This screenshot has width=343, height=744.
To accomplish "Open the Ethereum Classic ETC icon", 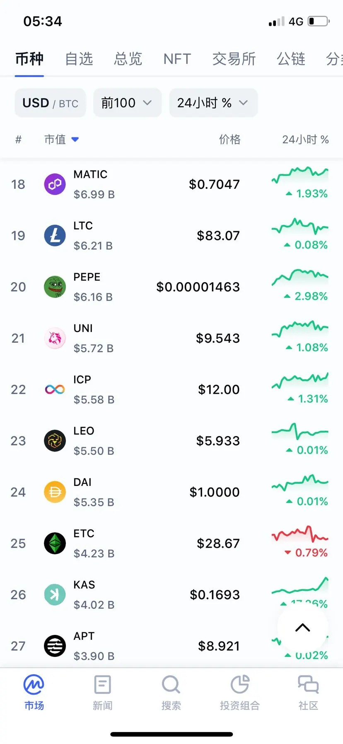I will (55, 544).
